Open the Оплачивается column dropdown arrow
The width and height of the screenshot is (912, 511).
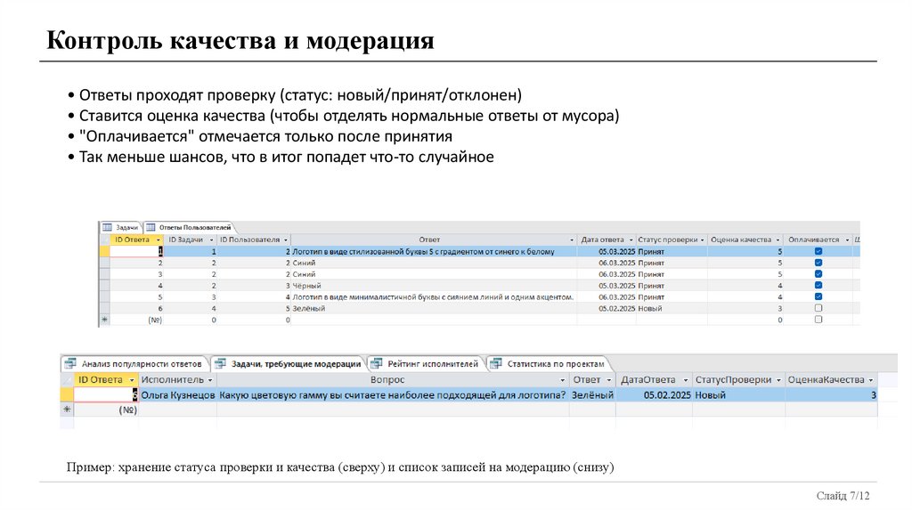coord(847,240)
